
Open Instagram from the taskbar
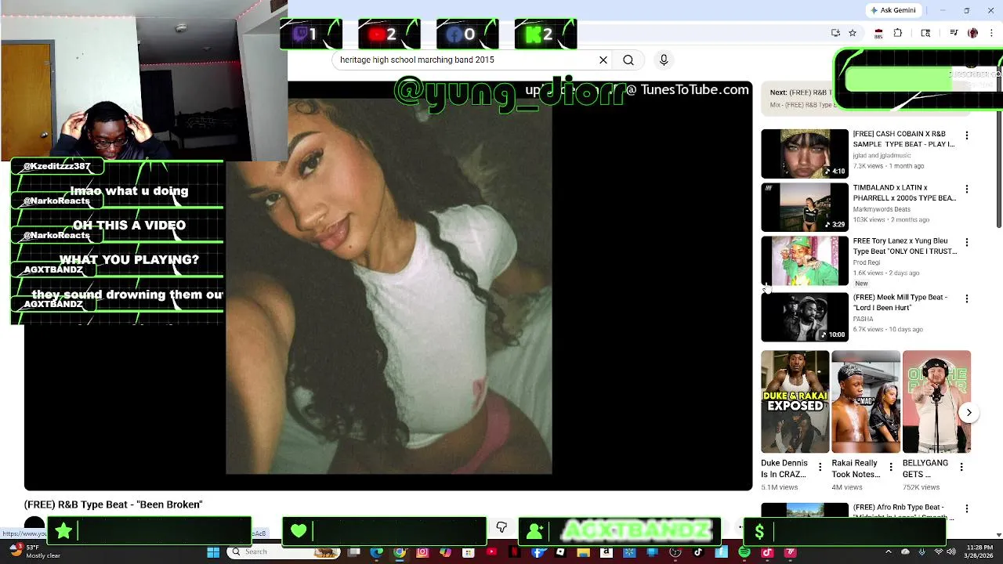422,552
